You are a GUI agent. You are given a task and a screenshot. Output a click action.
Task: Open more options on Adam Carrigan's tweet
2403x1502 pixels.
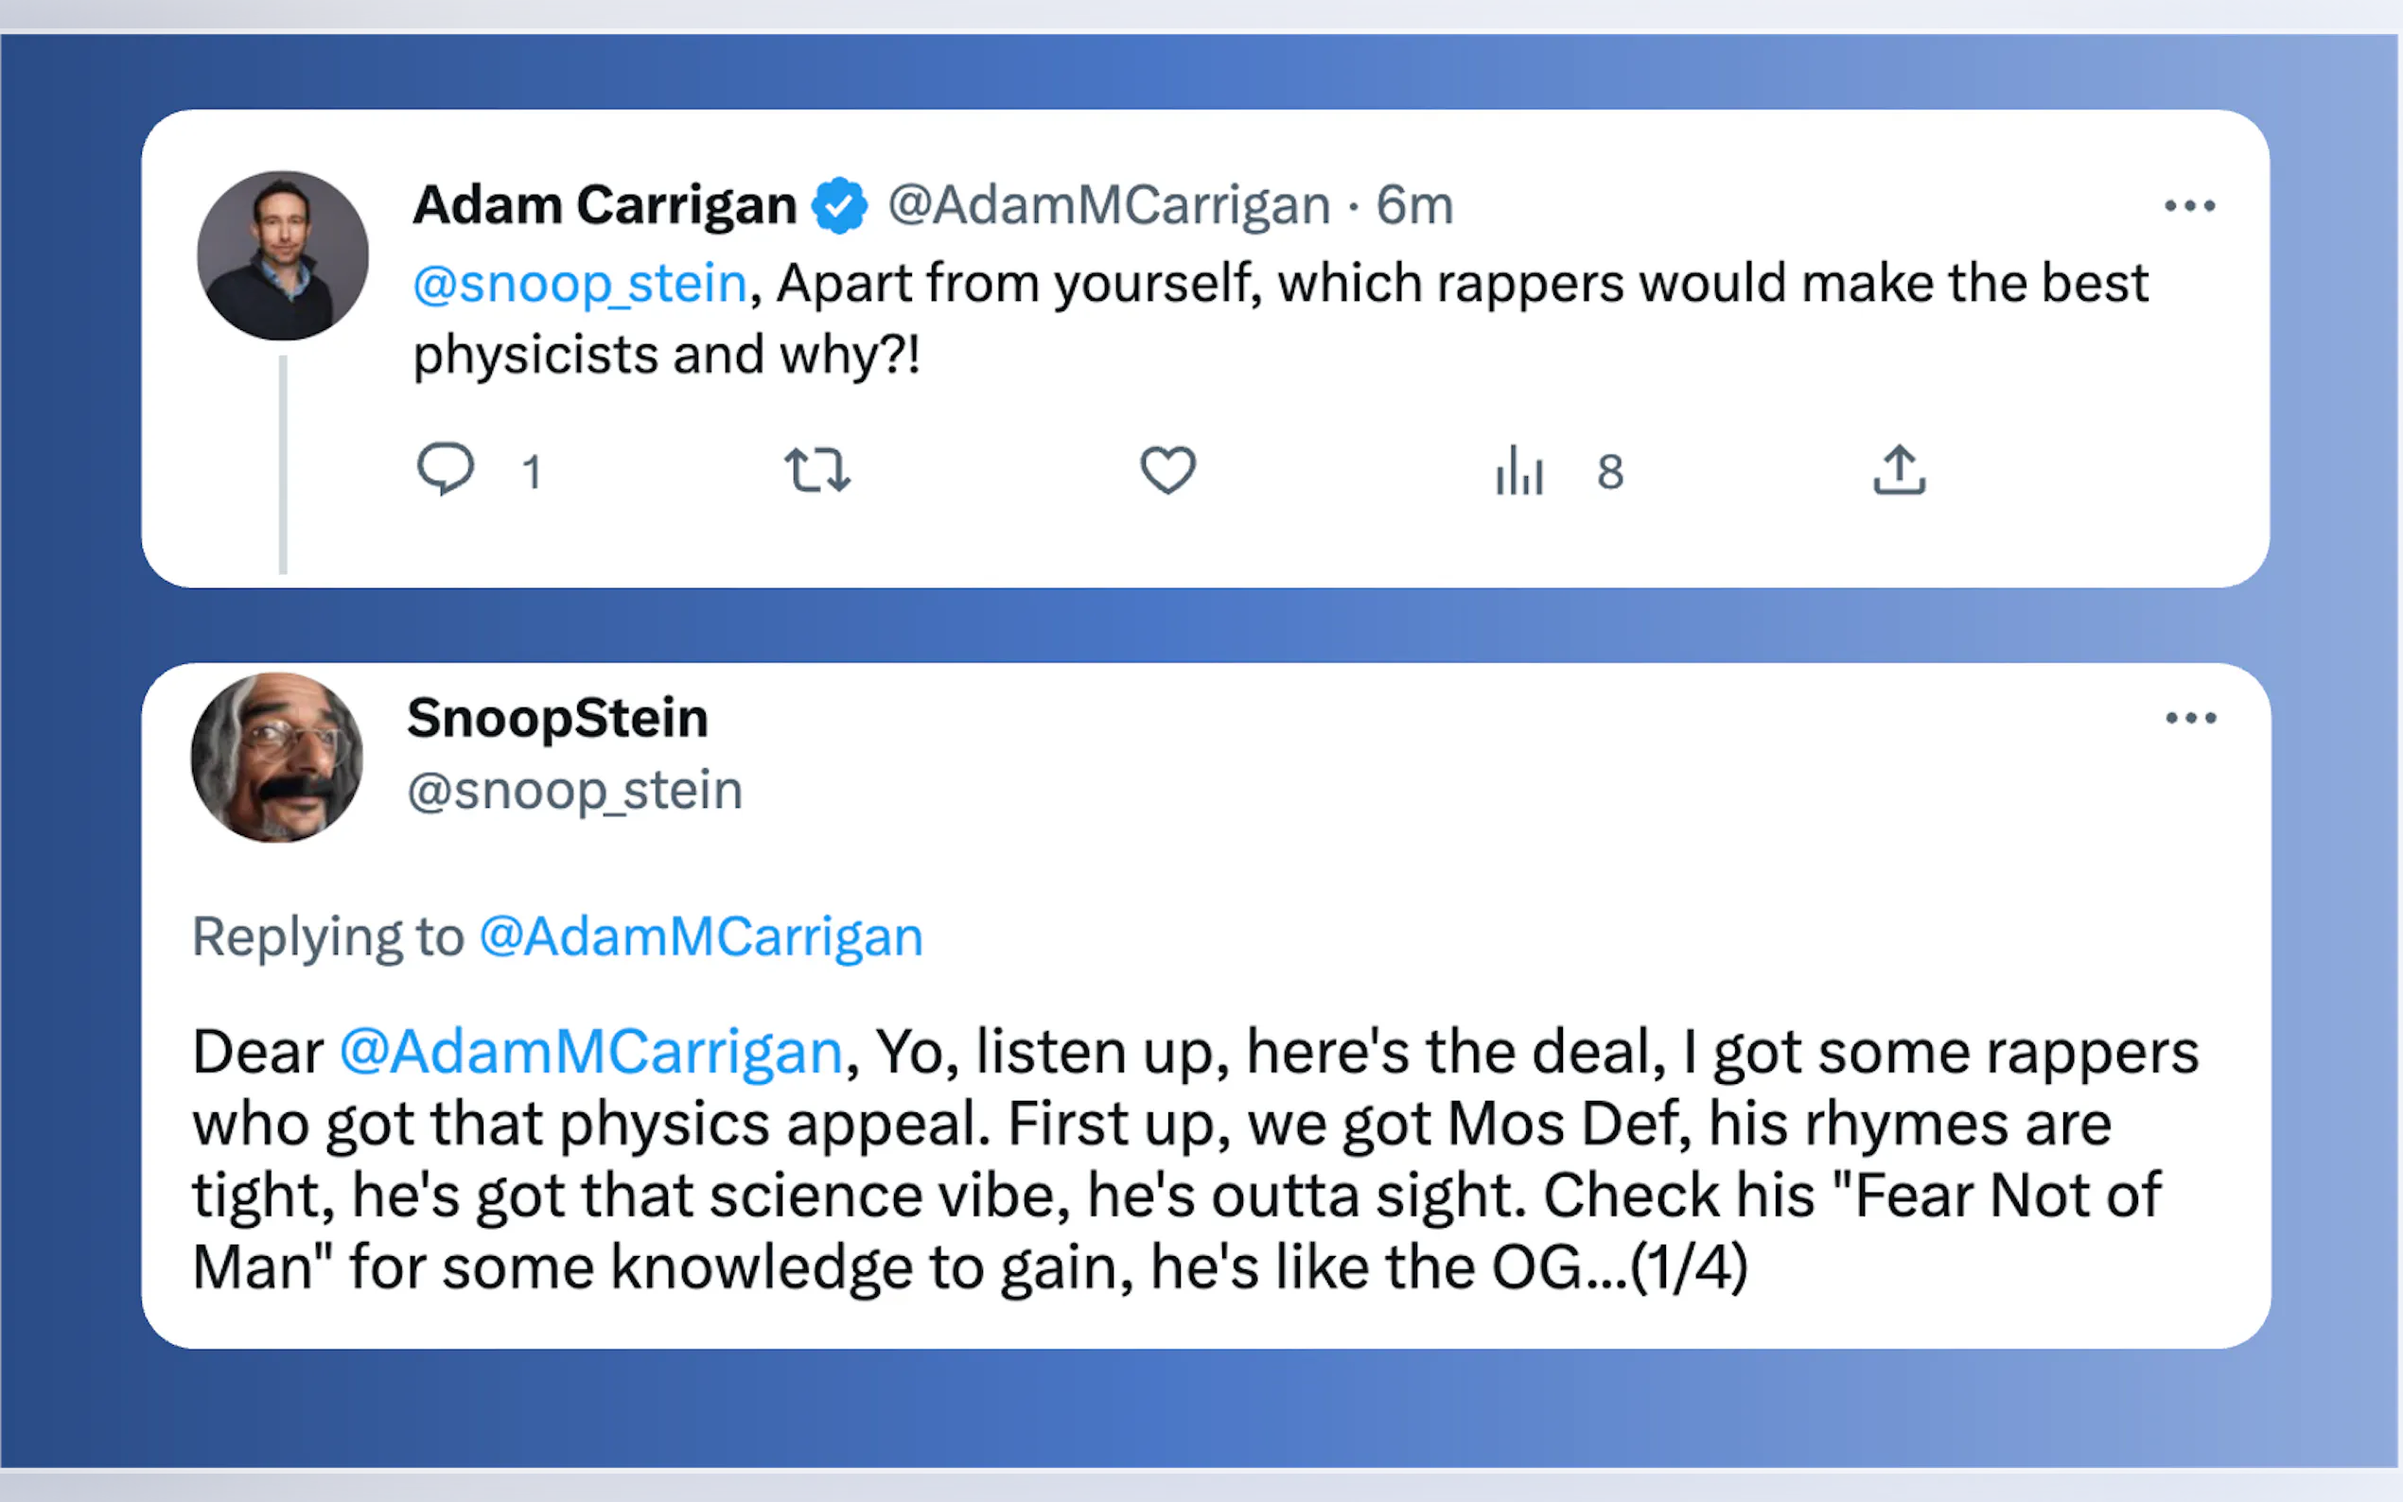(2189, 206)
